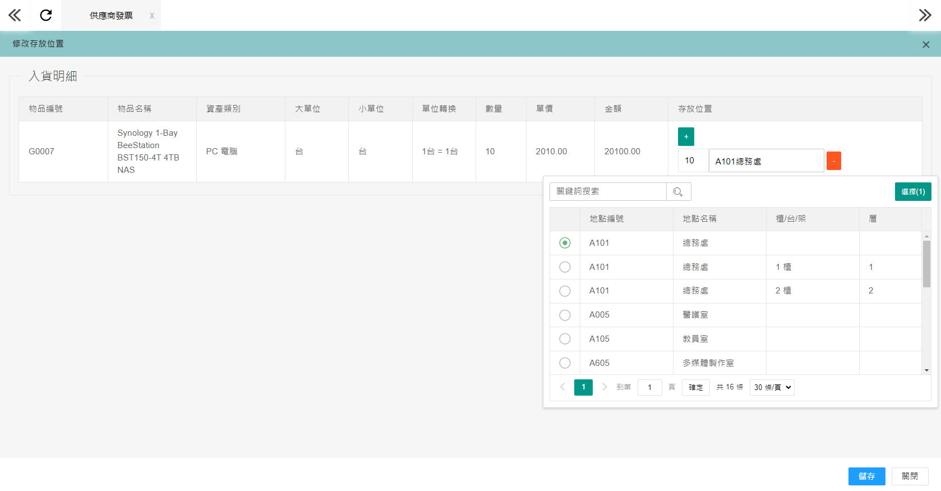Select the A101 總務處 1 櫃 radio button

point(565,267)
